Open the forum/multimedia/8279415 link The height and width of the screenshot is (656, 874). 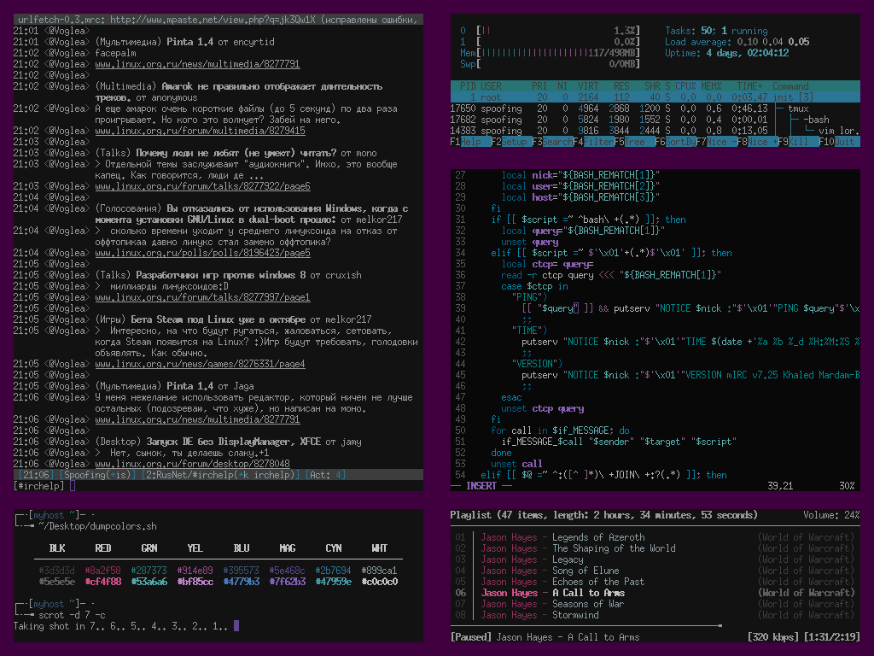(x=200, y=131)
